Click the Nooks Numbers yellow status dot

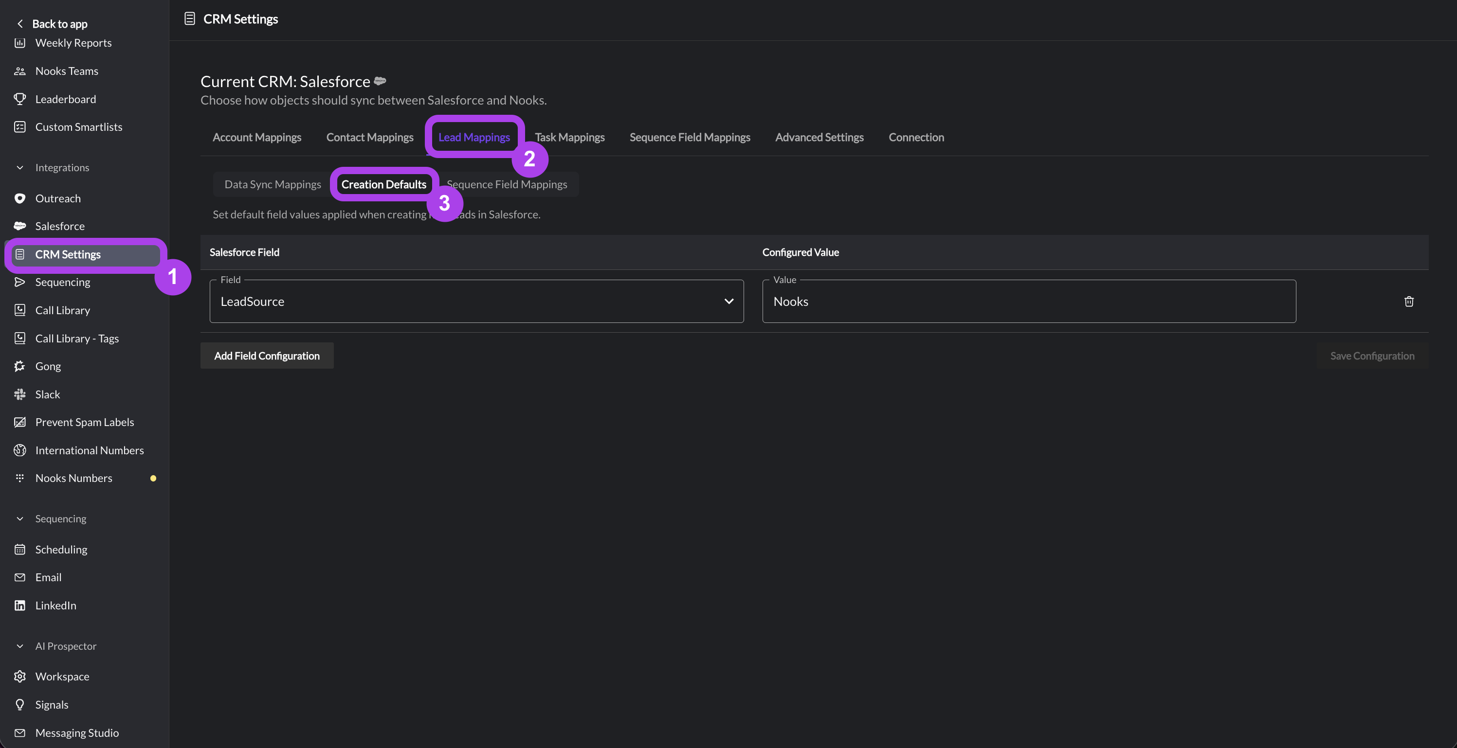click(x=153, y=478)
